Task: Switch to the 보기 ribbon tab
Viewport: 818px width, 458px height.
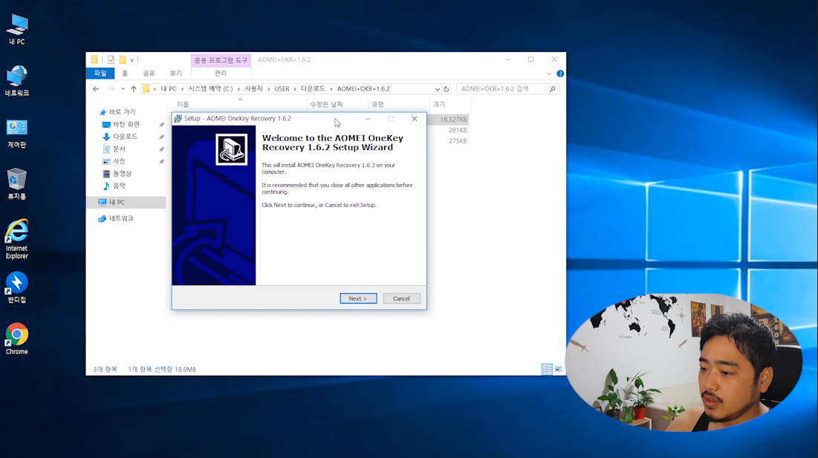Action: 176,73
